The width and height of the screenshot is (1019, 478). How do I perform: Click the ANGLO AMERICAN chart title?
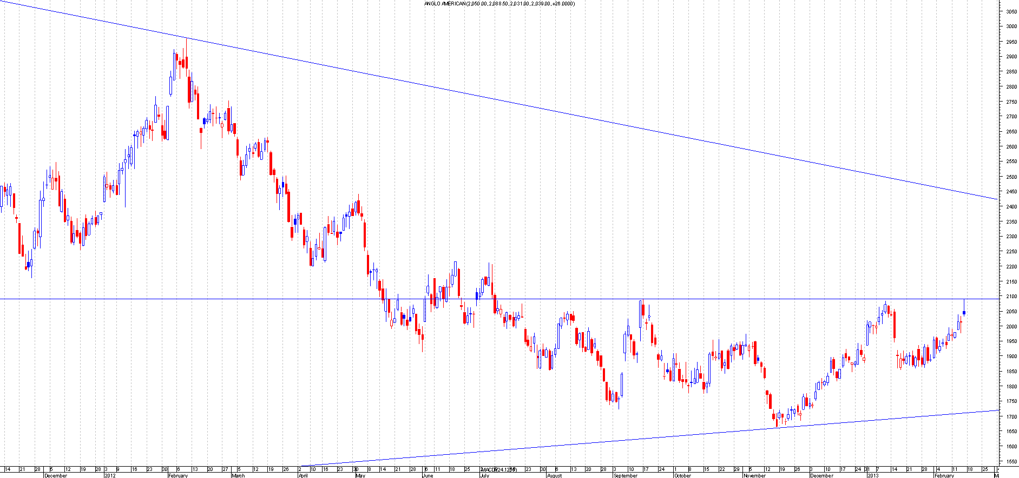pyautogui.click(x=499, y=4)
